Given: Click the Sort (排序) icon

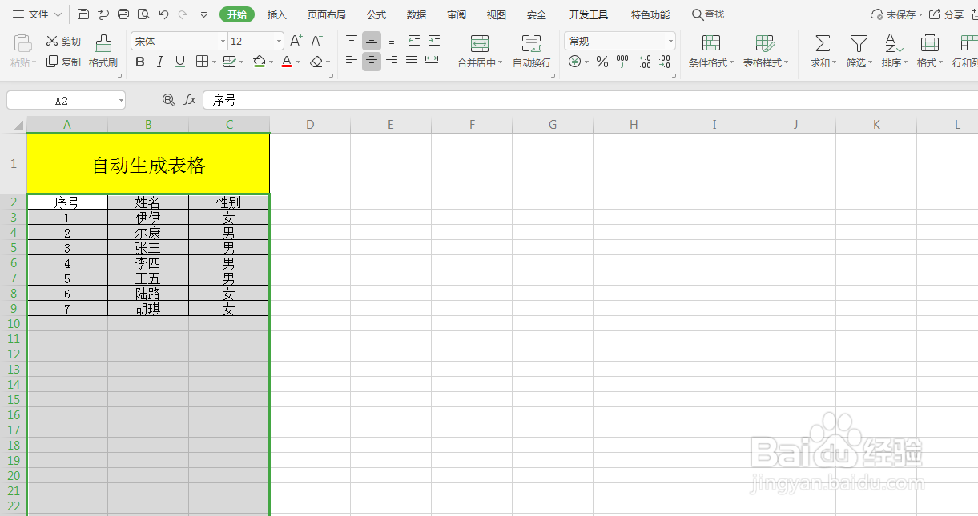Looking at the screenshot, I should (x=894, y=43).
